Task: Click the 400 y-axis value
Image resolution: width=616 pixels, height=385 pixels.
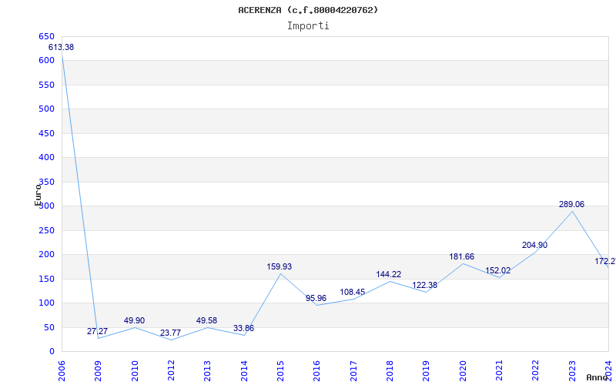Action: [46, 158]
